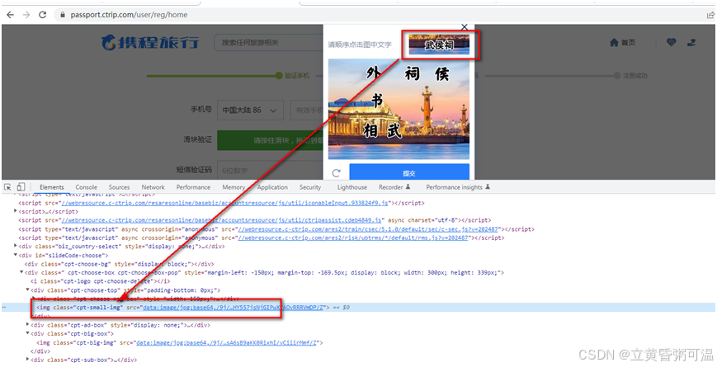Switch to the Elements tab
717x367 pixels.
tap(52, 187)
